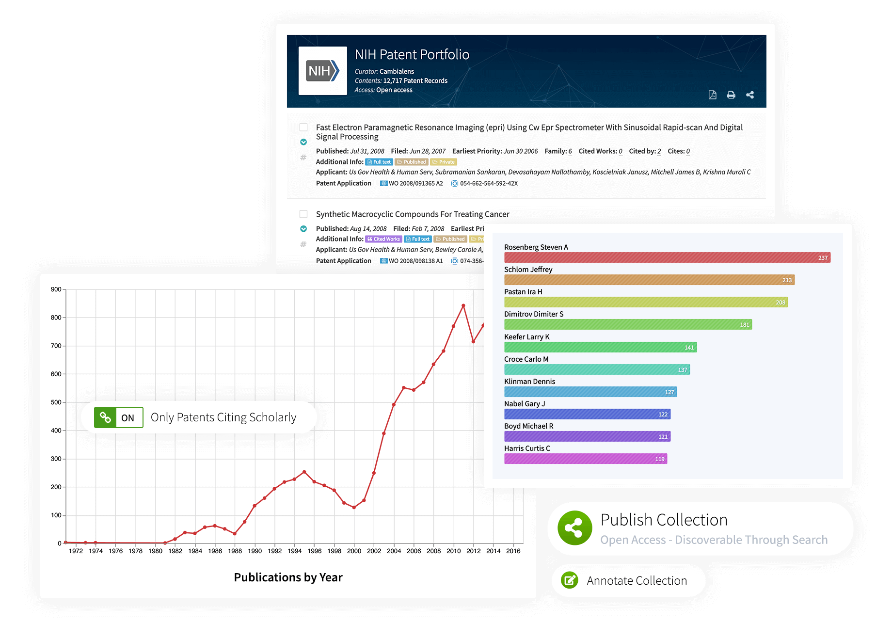Check the box for Synthetic Macrocyclic Compounds patent

click(303, 214)
